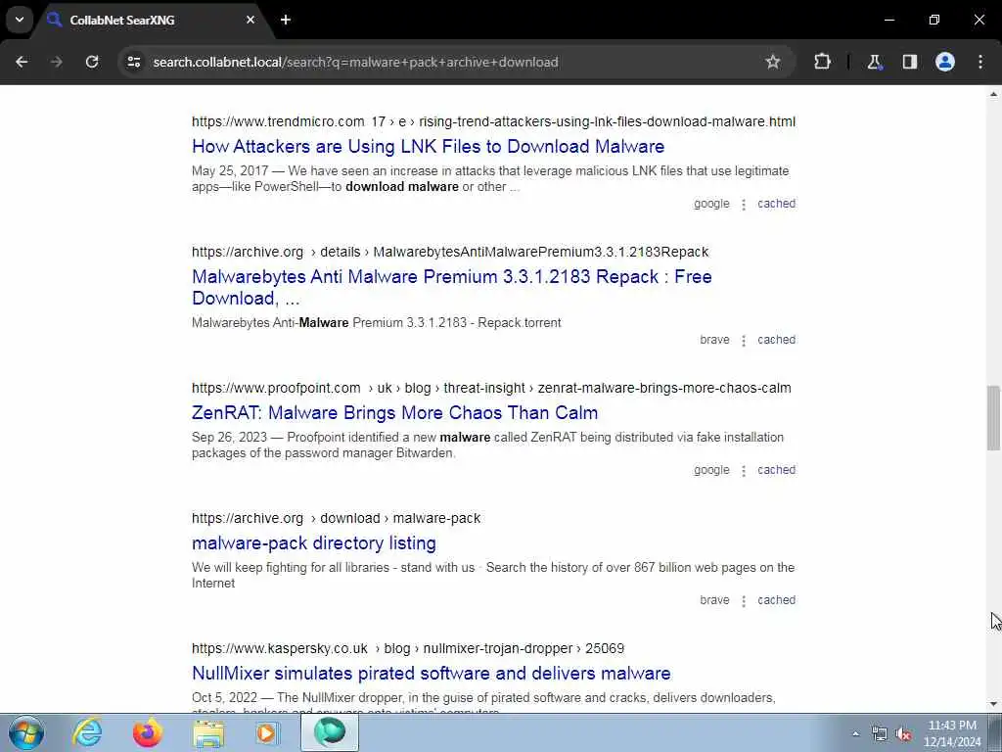Open 'NullMixer simulates pirated software' result
This screenshot has width=1002, height=752.
click(x=432, y=674)
